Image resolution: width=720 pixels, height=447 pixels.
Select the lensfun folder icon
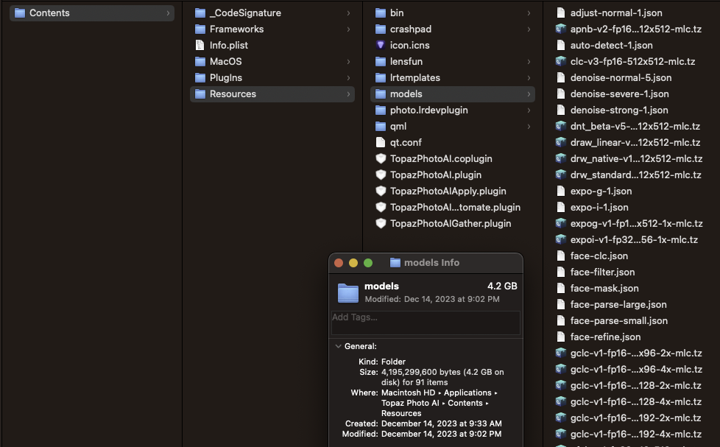coord(381,61)
